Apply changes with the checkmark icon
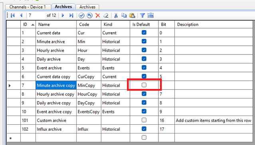Image resolution: width=255 pixels, height=145 pixels. tap(81, 15)
